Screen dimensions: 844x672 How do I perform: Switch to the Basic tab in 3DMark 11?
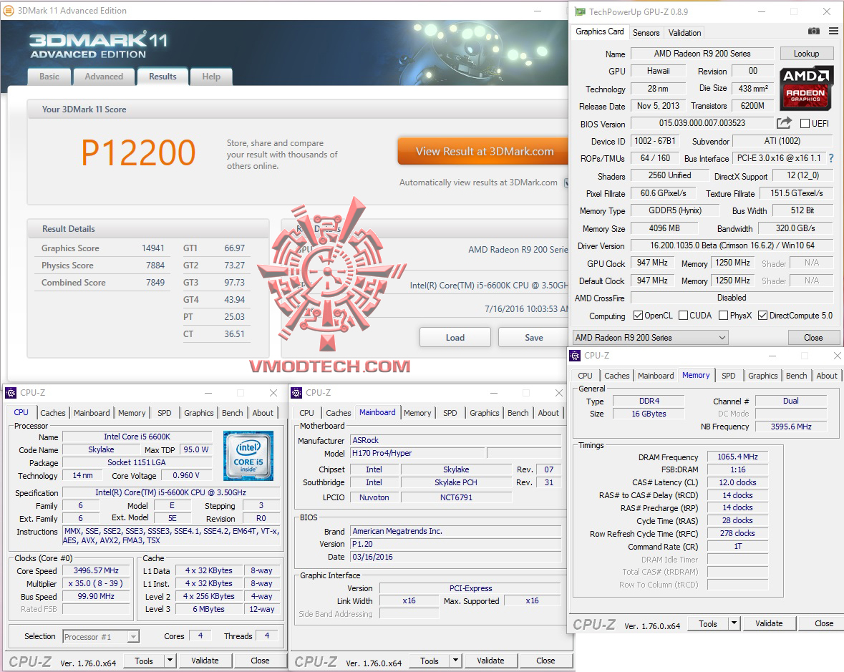point(49,77)
